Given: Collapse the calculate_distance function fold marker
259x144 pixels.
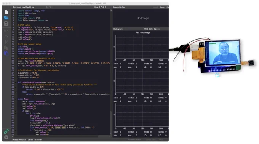Looking at the screenshot, I should (16, 82).
